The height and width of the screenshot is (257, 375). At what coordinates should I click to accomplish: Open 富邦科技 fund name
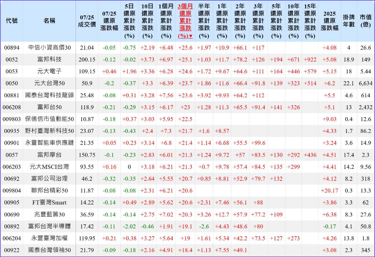click(50, 60)
